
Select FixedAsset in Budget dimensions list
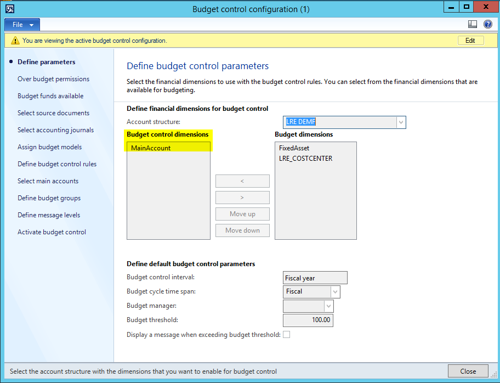(294, 148)
